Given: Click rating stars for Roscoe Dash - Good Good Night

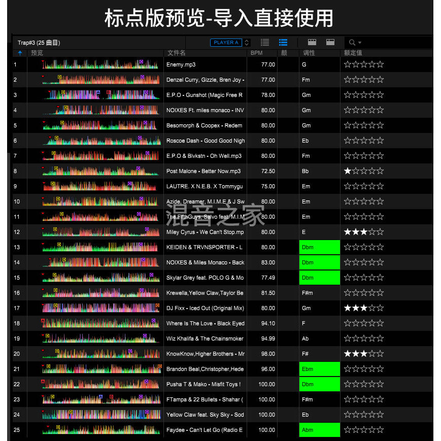Looking at the screenshot, I should (364, 141).
